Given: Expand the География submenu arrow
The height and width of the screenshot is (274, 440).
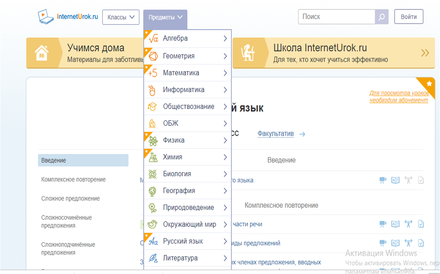Looking at the screenshot, I should (225, 191).
